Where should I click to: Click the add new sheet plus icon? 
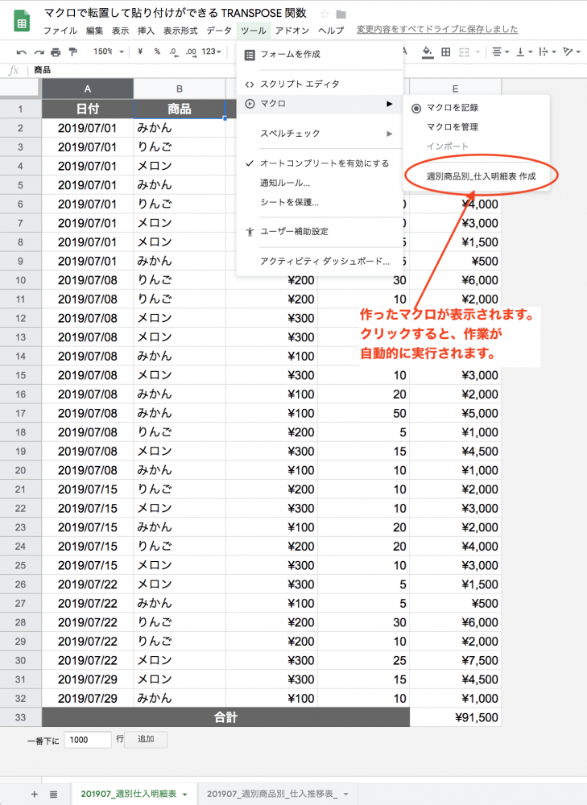(x=34, y=794)
